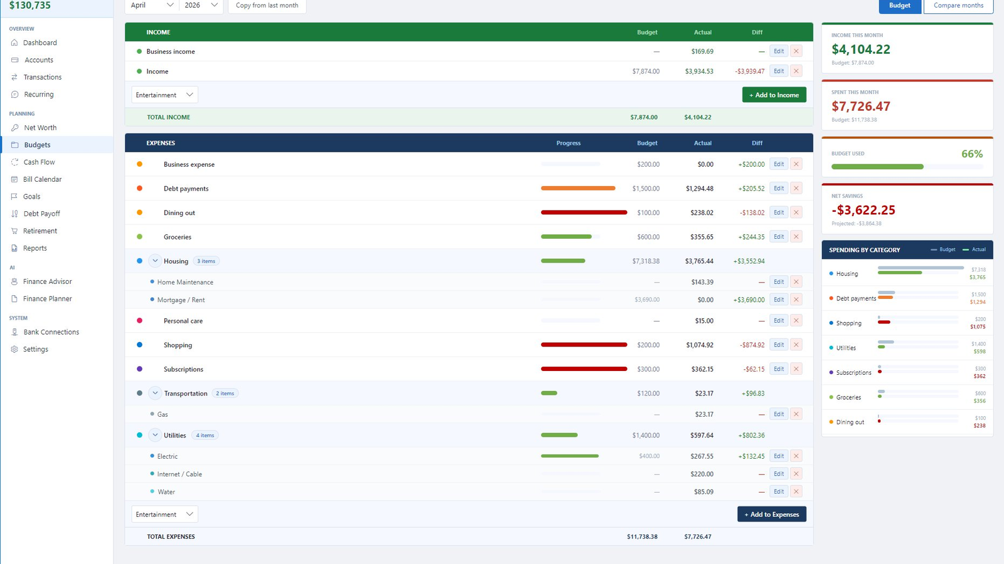Click the Retirement cart icon

coord(14,231)
